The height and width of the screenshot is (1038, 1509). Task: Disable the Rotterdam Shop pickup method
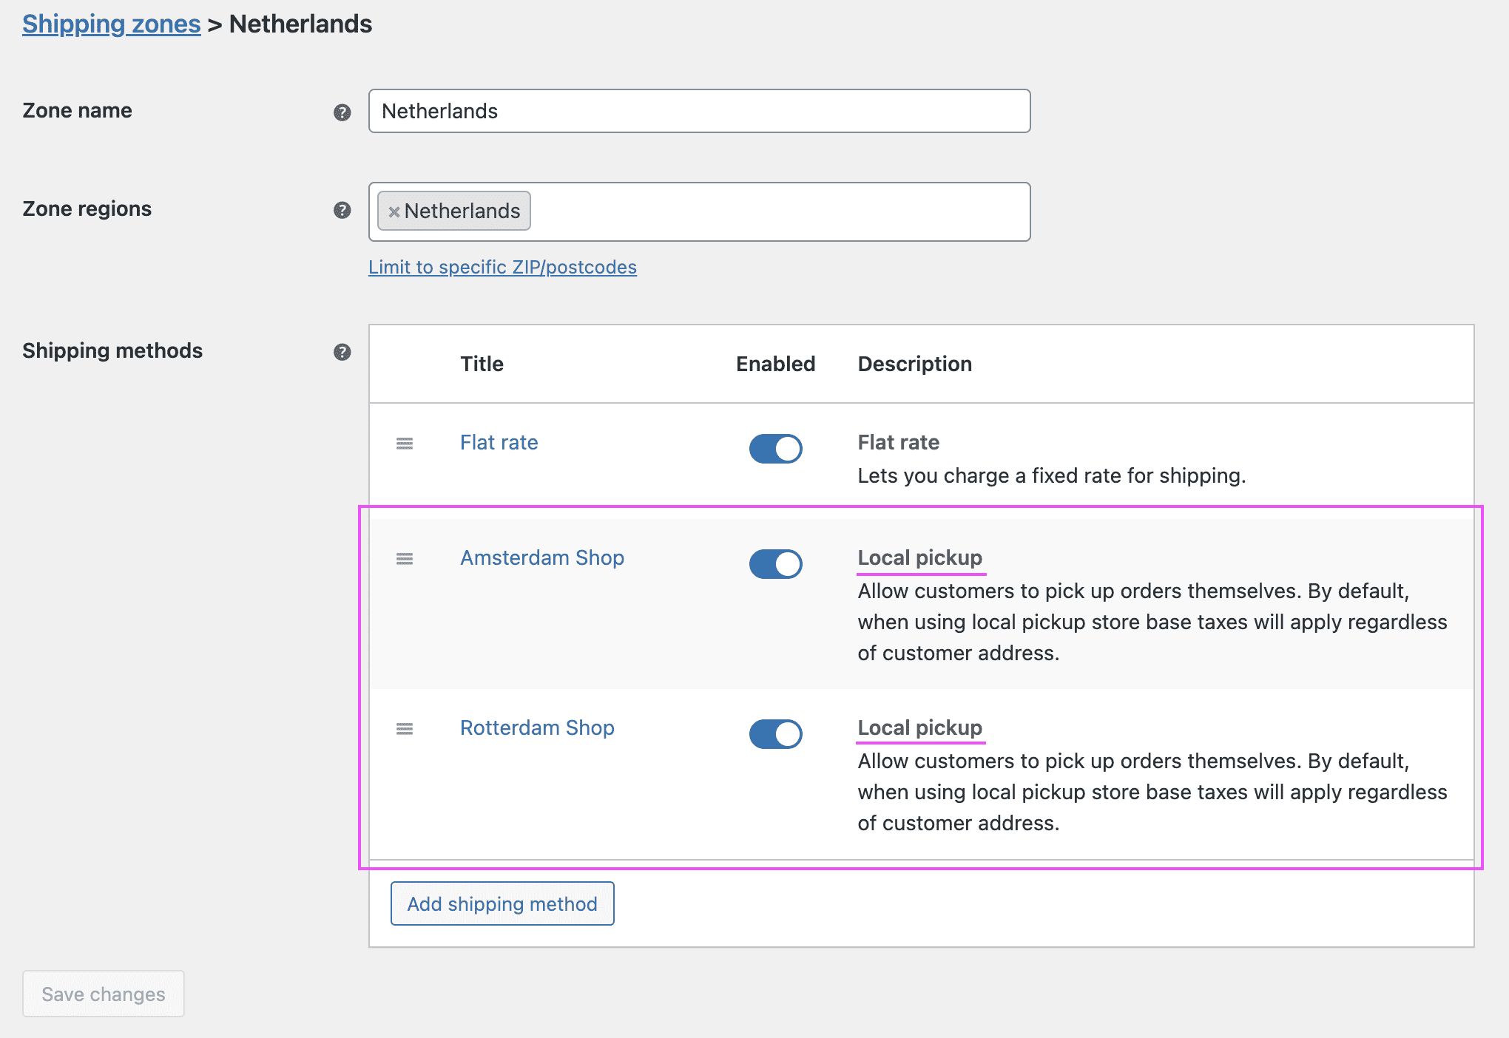[774, 734]
